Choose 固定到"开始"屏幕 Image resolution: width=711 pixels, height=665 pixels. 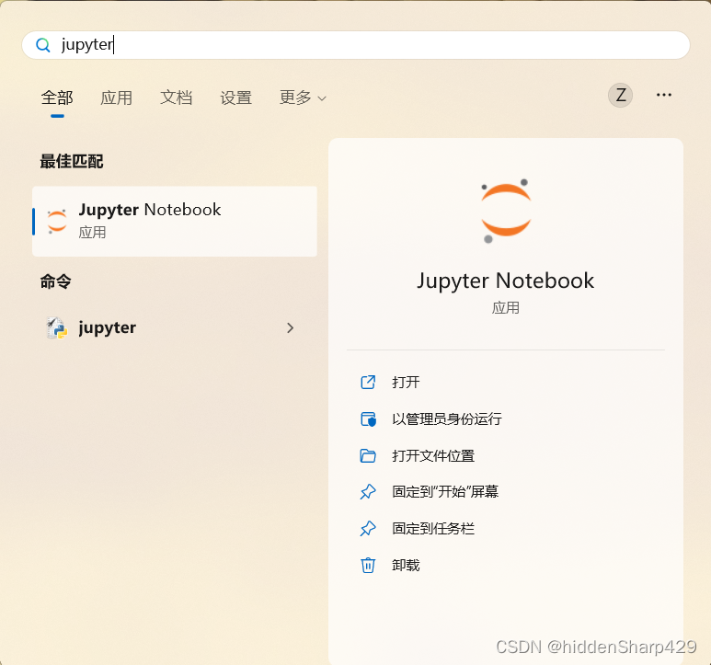(445, 492)
